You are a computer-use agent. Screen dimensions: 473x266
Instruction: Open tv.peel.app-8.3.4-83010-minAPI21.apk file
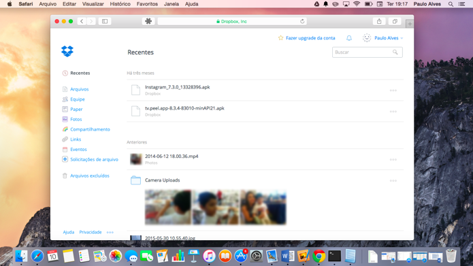(184, 108)
